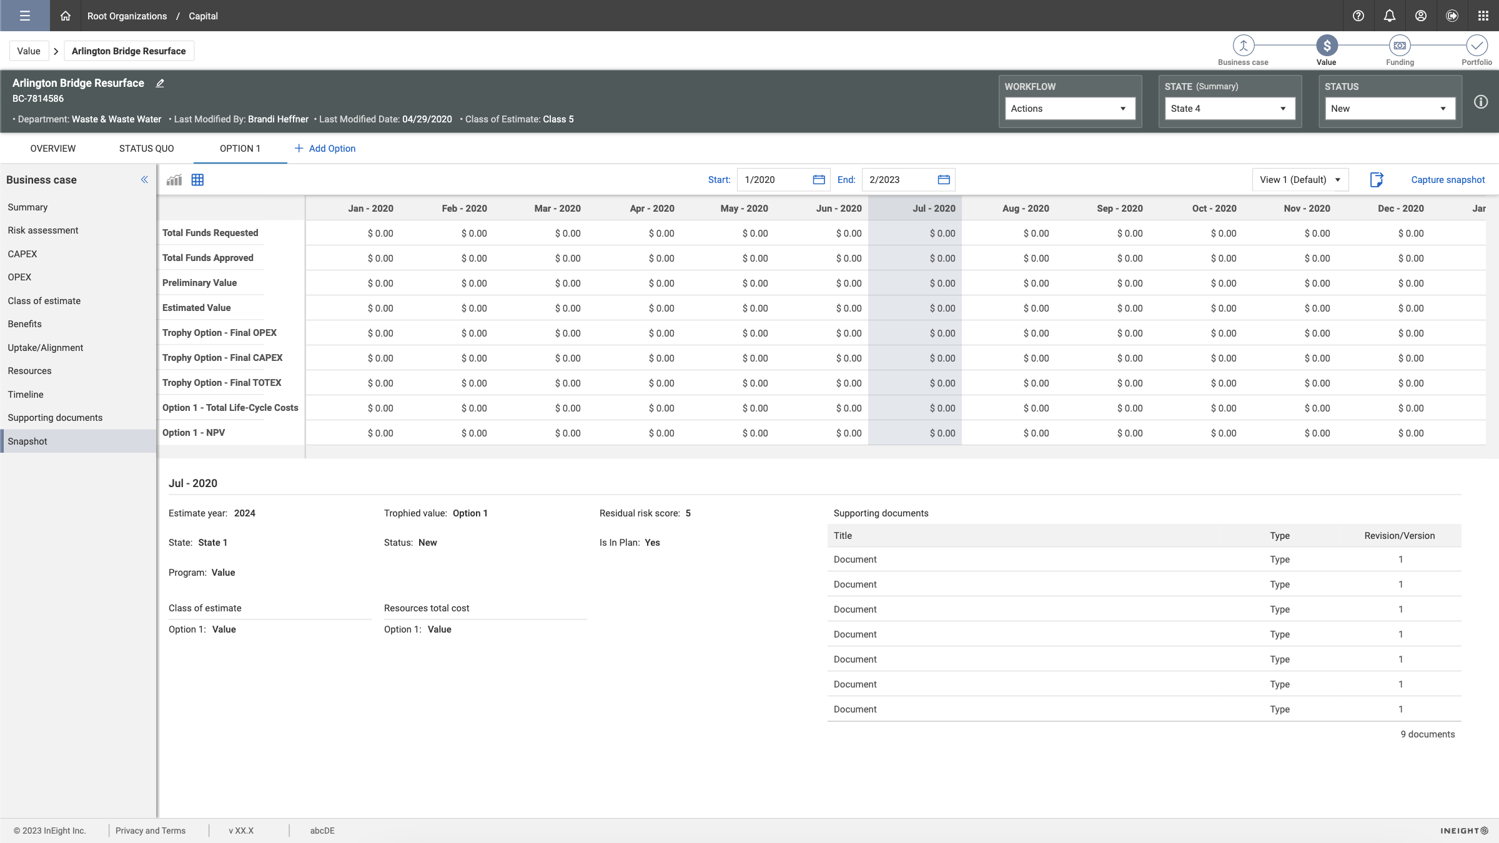Viewport: 1499px width, 843px height.
Task: Click the logout arrow icon
Action: 1452,16
